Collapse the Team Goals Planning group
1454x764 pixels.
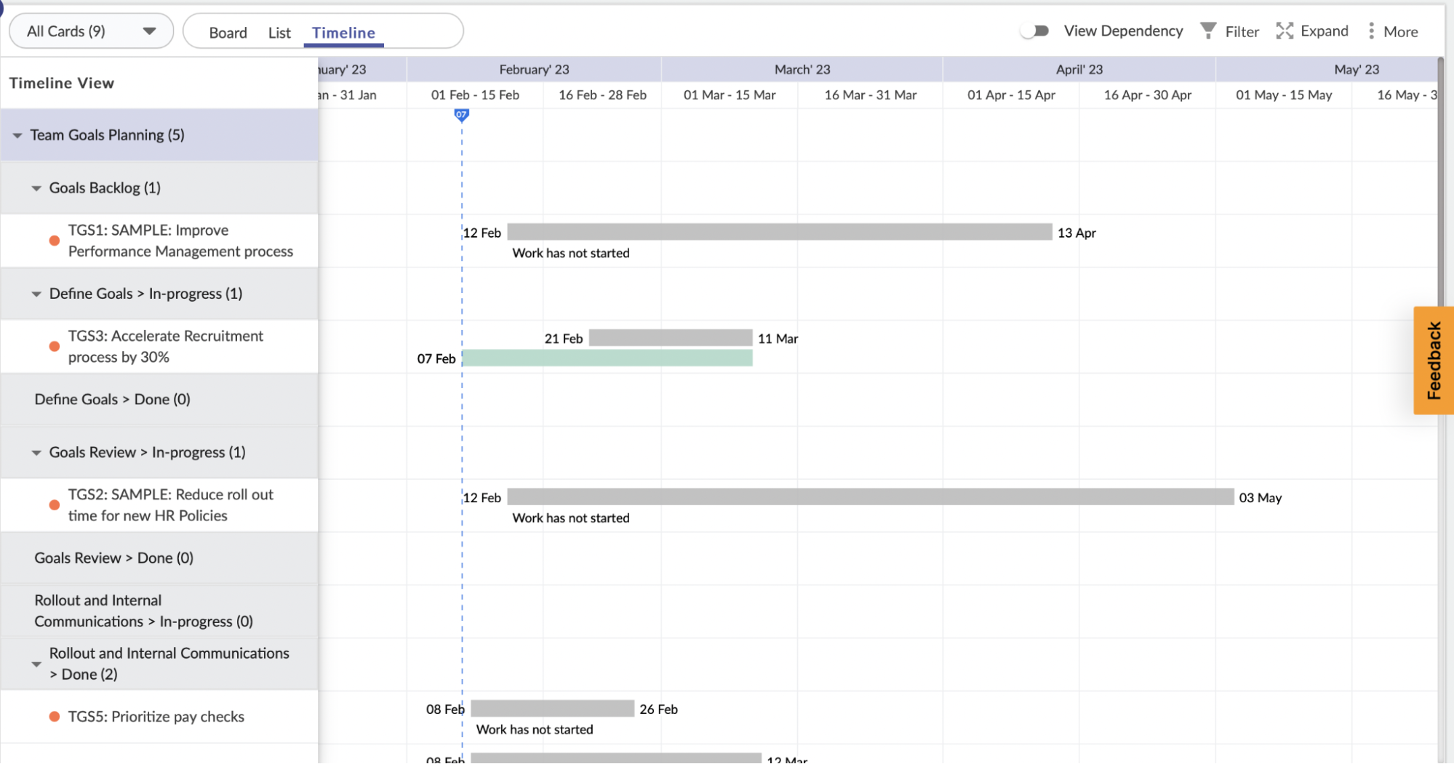17,134
